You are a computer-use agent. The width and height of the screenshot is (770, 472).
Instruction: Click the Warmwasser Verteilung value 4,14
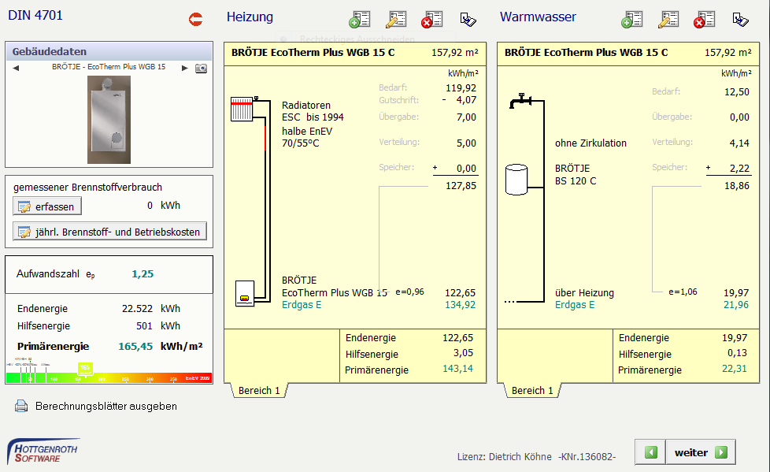[x=739, y=143]
